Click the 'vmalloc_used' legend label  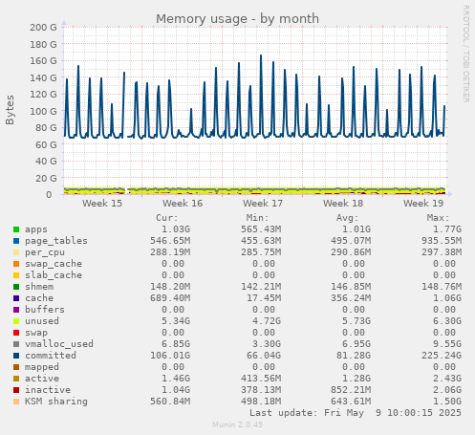[59, 344]
